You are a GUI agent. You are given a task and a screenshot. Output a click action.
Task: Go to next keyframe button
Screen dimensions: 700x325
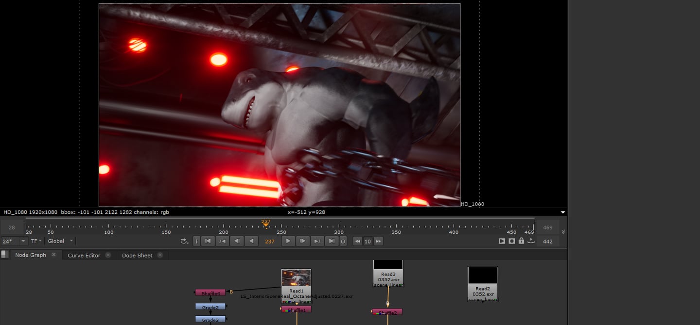coord(317,241)
